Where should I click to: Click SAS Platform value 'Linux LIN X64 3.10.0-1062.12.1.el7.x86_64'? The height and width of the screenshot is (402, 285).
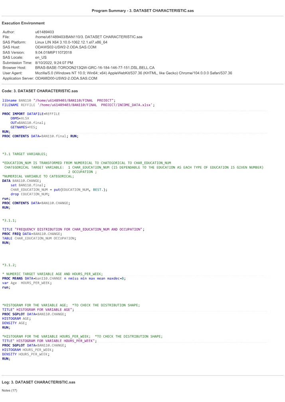coord(71,42)
